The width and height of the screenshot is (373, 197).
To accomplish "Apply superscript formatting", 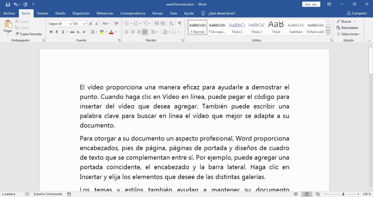I will click(x=84, y=32).
